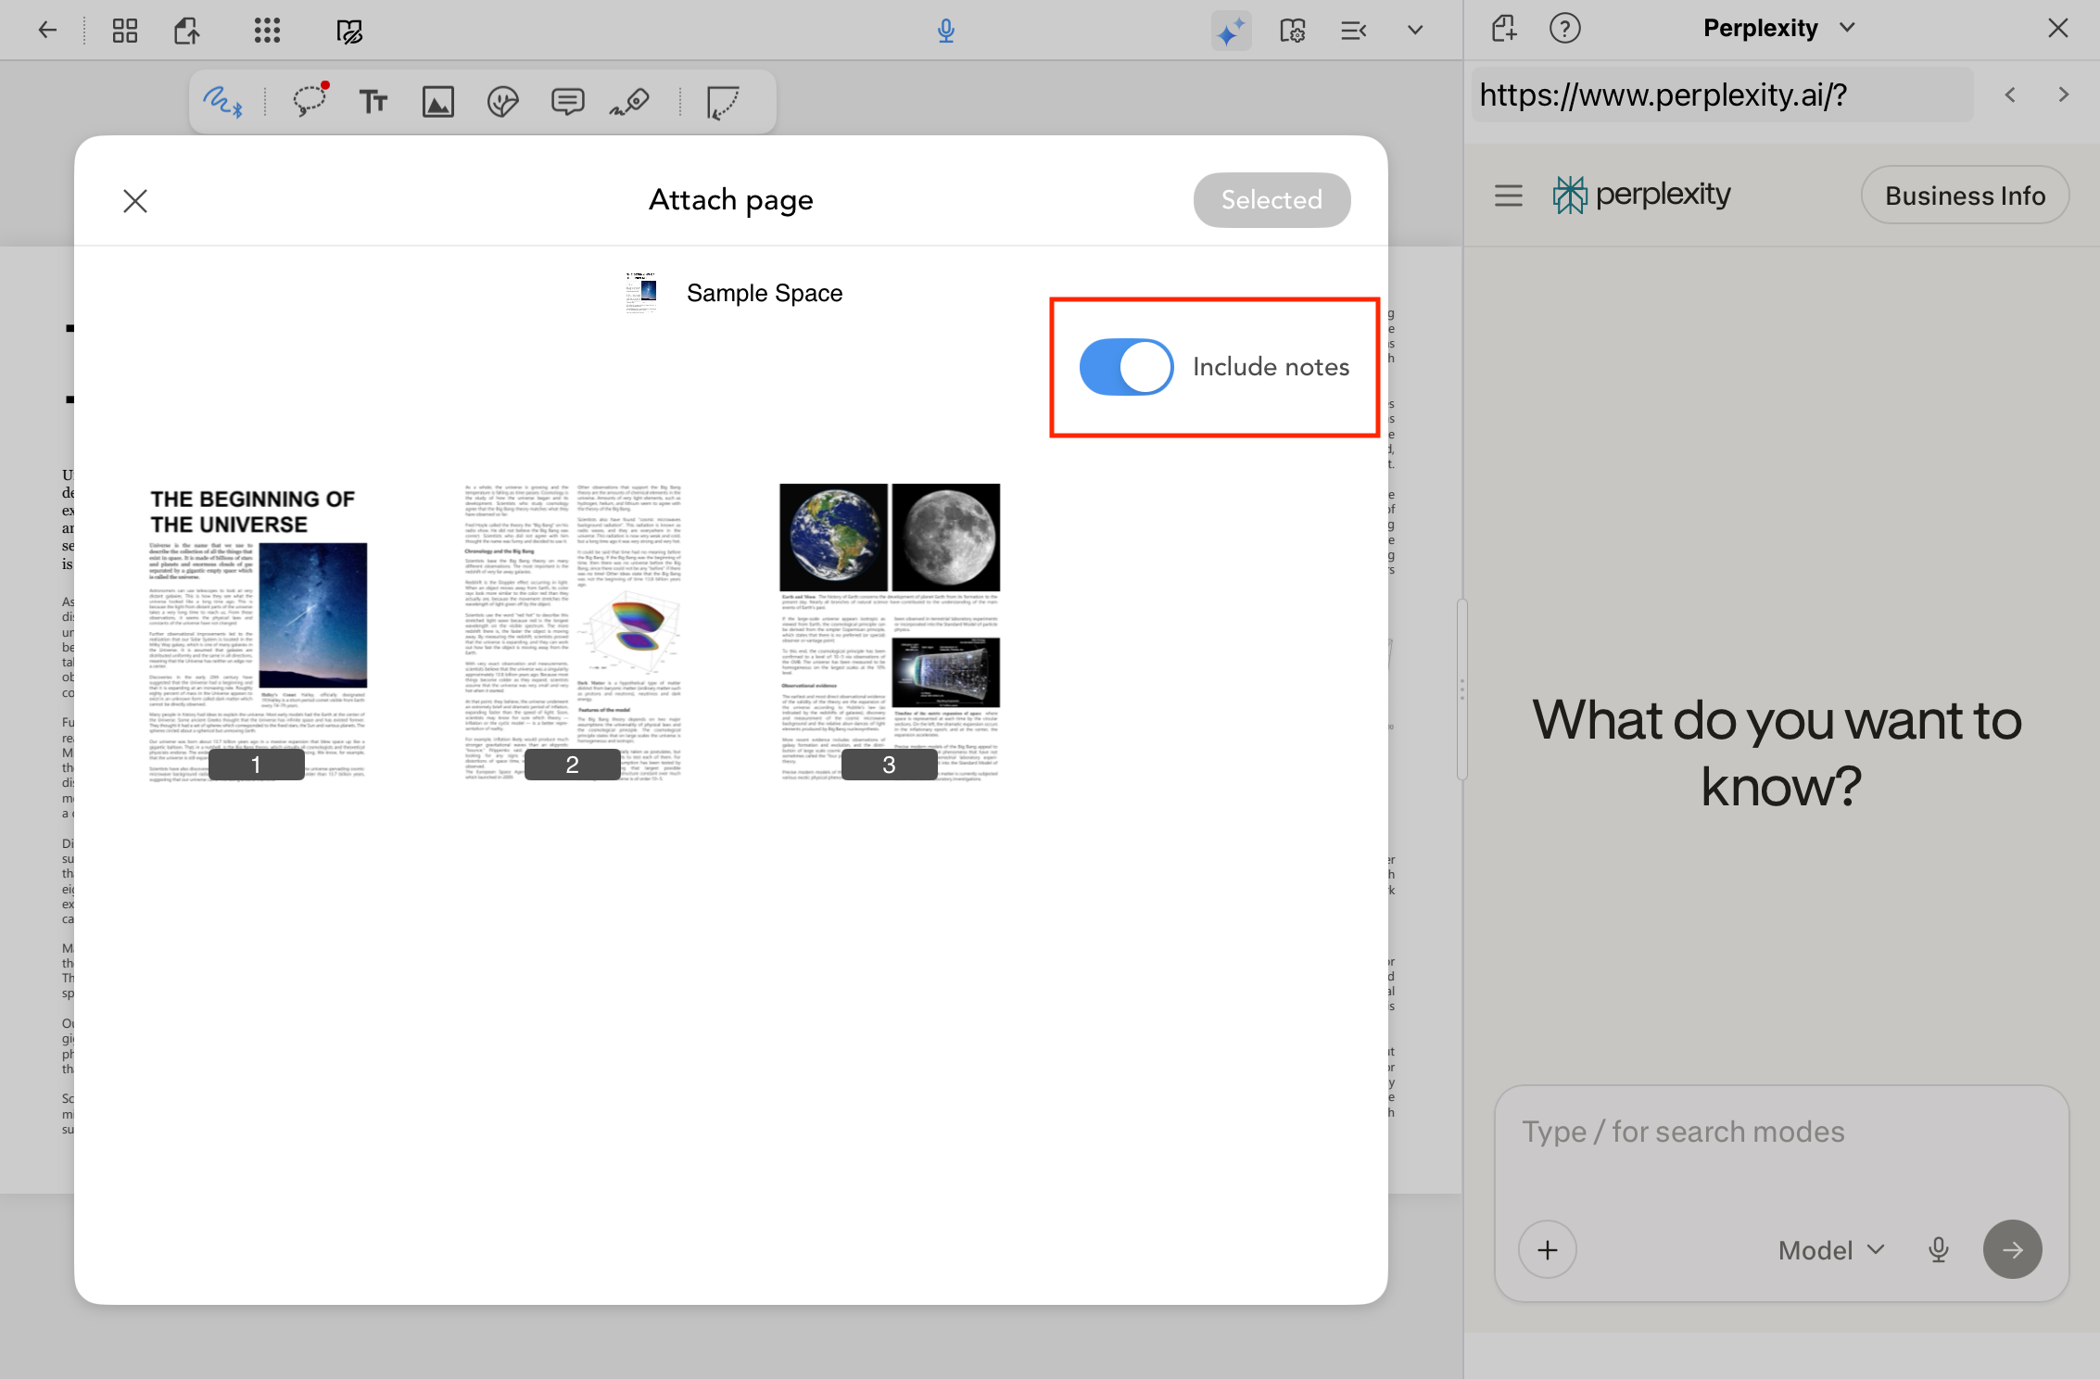
Task: Select the area crop tool
Action: [x=723, y=102]
